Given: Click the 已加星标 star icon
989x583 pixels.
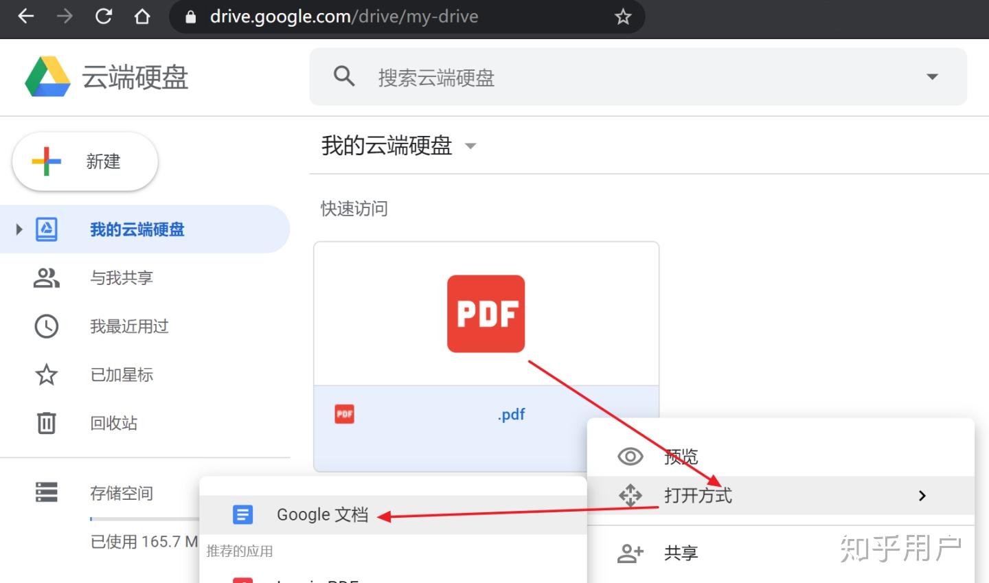Looking at the screenshot, I should click(x=47, y=375).
